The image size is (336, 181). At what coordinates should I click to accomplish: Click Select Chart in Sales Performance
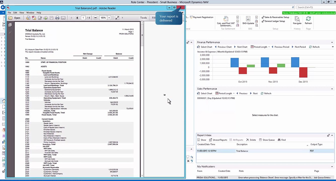point(205,93)
